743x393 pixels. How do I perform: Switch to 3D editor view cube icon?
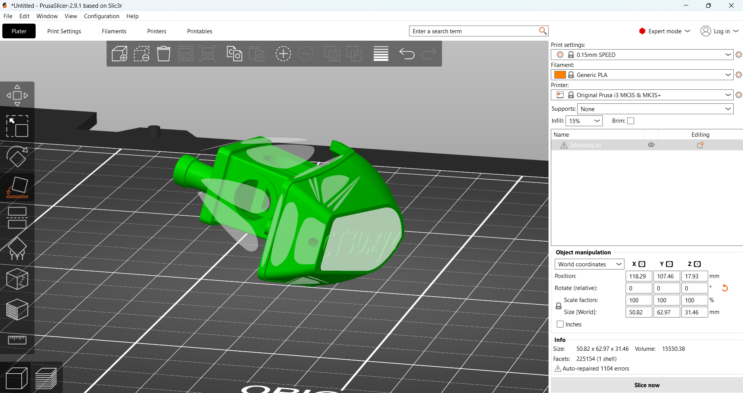point(17,378)
